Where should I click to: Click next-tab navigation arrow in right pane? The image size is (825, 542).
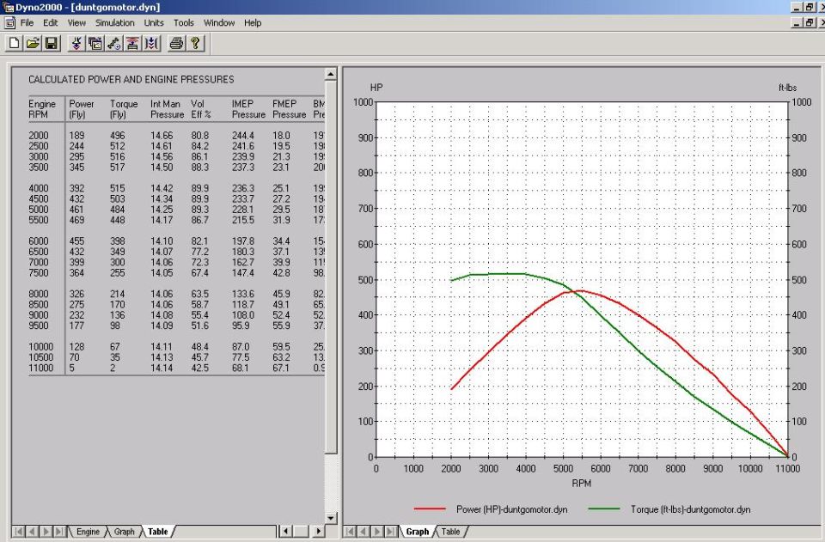[x=376, y=532]
